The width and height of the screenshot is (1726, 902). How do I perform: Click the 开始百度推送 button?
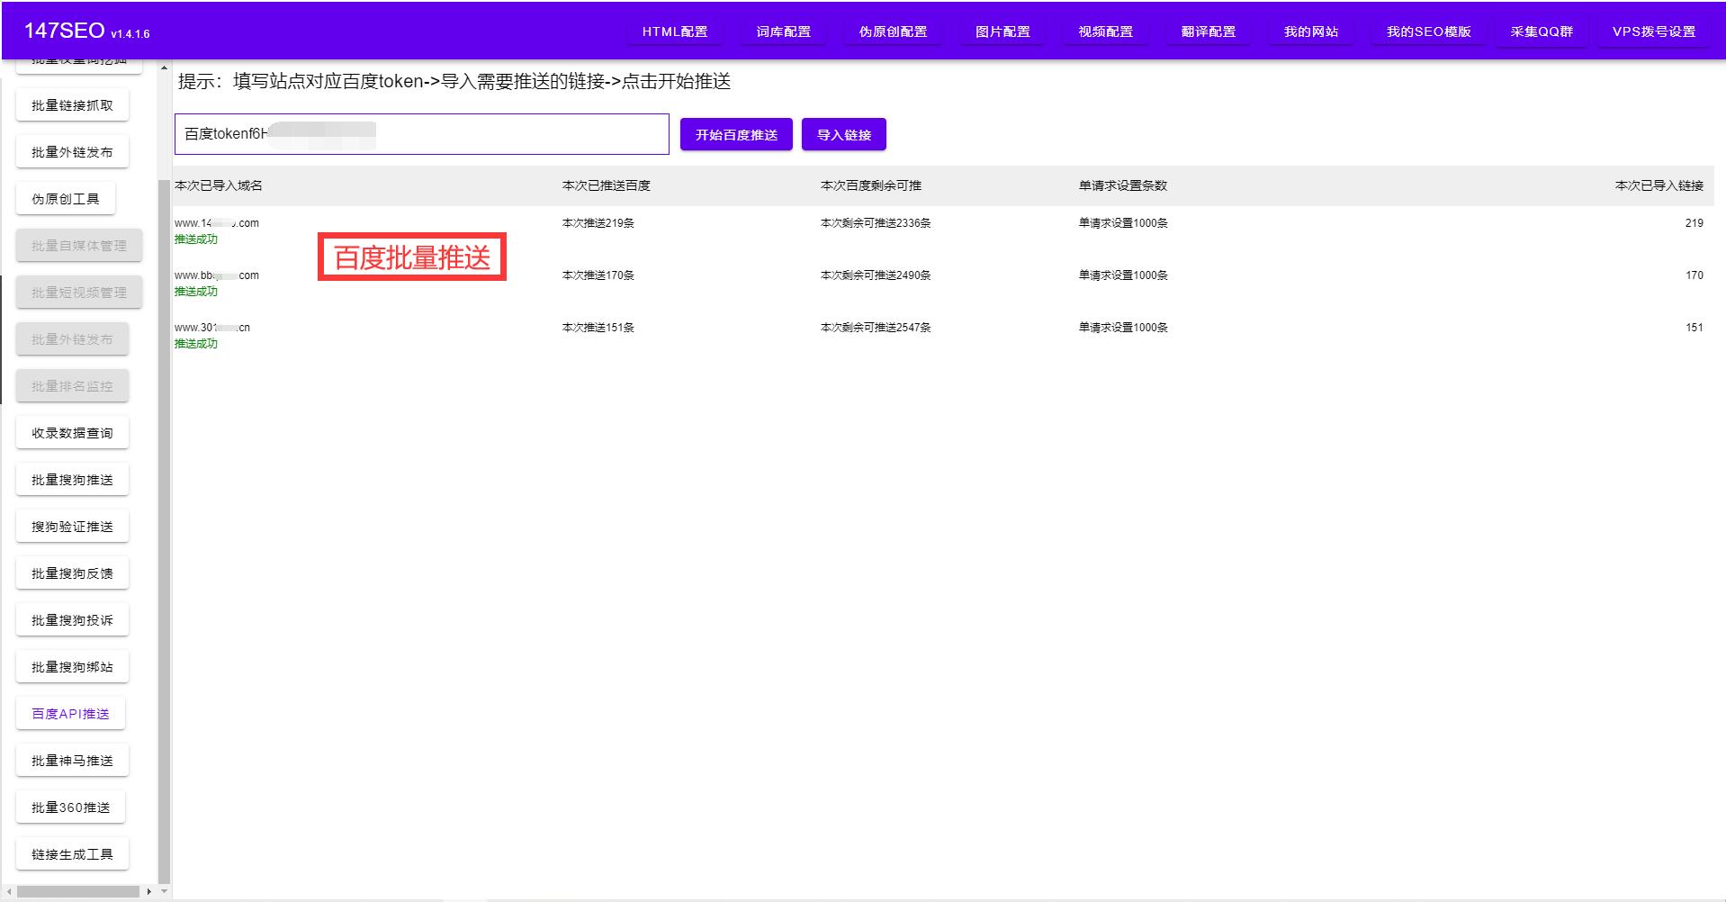click(x=735, y=134)
